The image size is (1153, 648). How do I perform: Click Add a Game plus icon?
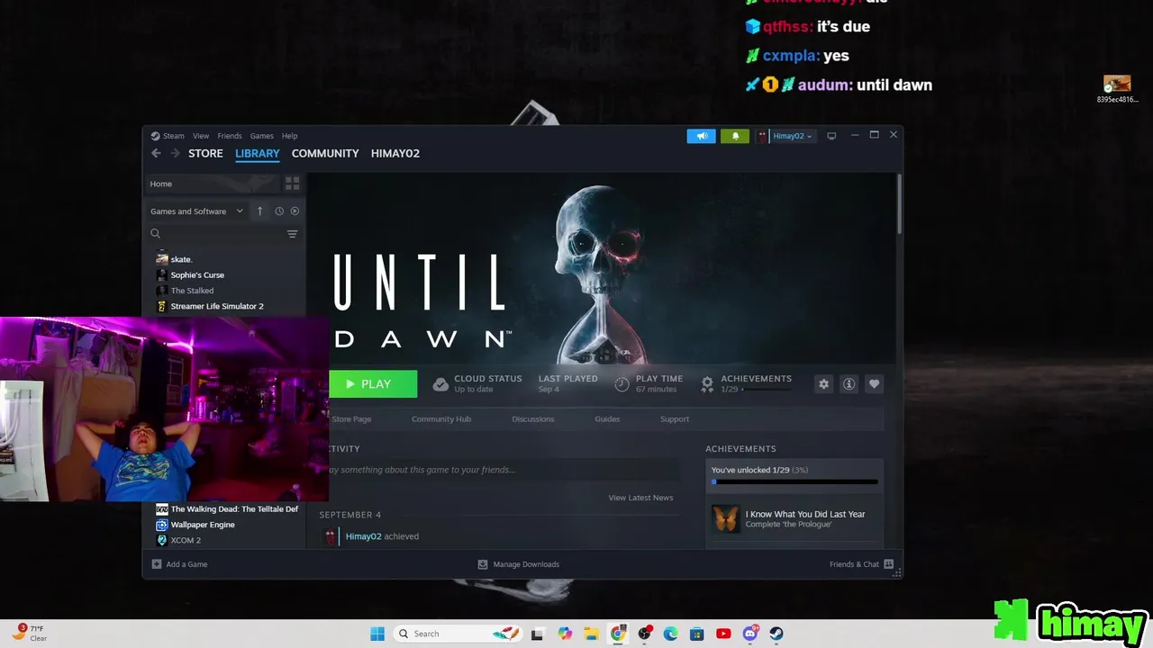tap(157, 564)
